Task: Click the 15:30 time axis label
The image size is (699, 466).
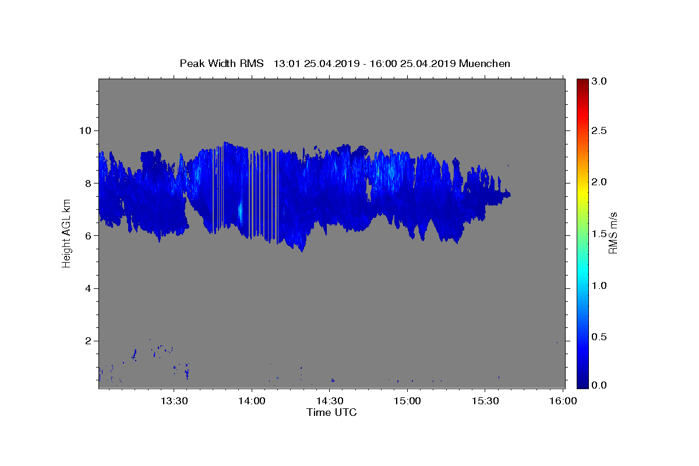Action: coord(485,401)
